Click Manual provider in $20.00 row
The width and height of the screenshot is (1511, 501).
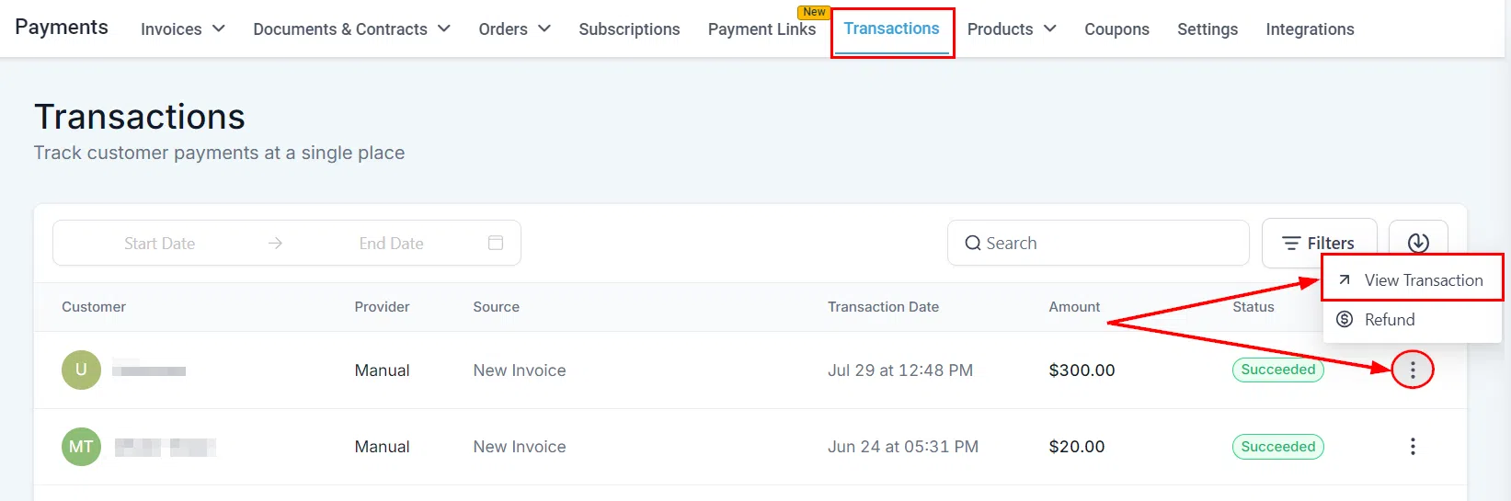382,447
